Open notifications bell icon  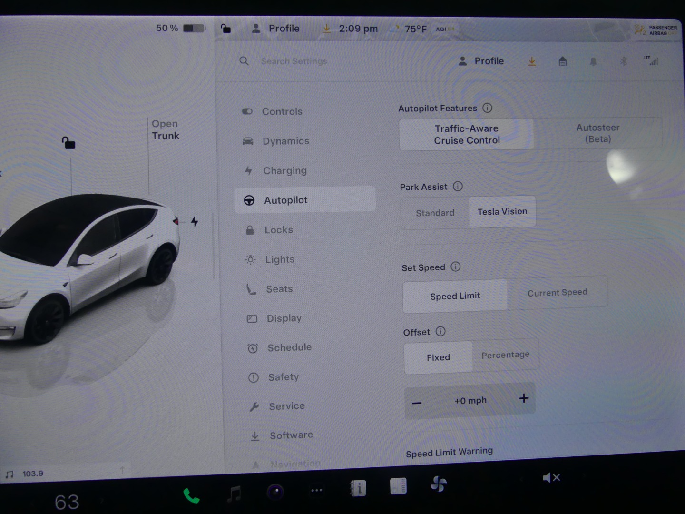tap(593, 61)
